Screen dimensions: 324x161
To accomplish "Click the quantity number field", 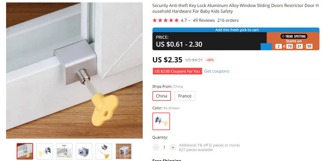I will (x=164, y=147).
